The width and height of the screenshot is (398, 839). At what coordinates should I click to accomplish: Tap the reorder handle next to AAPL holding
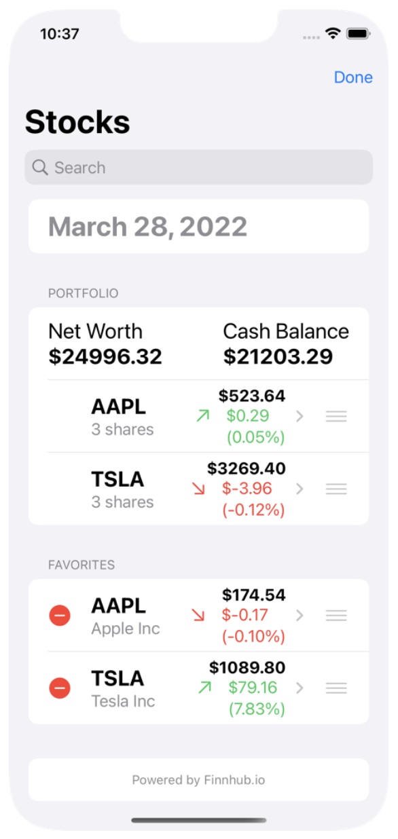click(x=336, y=415)
